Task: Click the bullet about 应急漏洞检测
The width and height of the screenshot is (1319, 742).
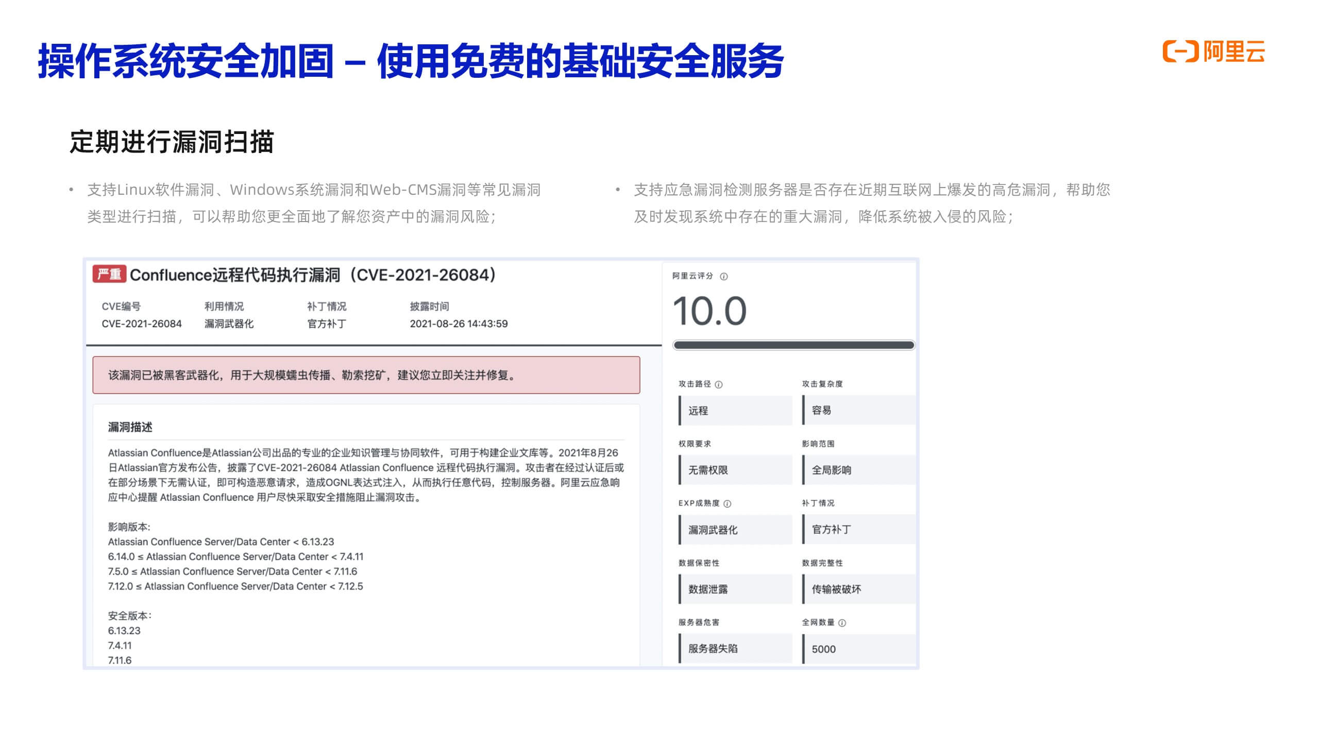Action: click(872, 203)
